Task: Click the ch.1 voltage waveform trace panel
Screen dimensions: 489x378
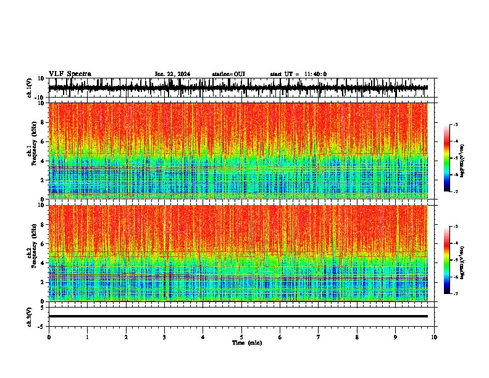Action: click(x=241, y=88)
